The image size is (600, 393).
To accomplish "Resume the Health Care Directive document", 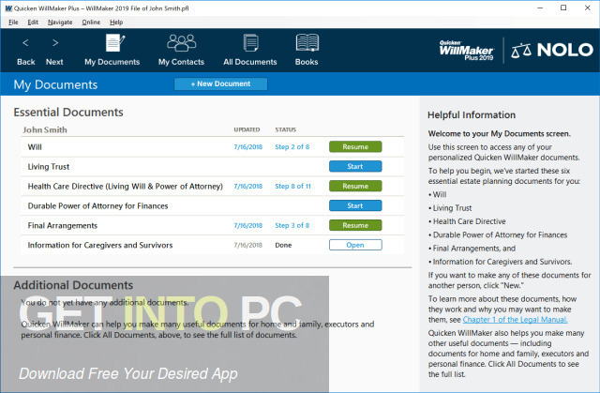I will click(355, 186).
